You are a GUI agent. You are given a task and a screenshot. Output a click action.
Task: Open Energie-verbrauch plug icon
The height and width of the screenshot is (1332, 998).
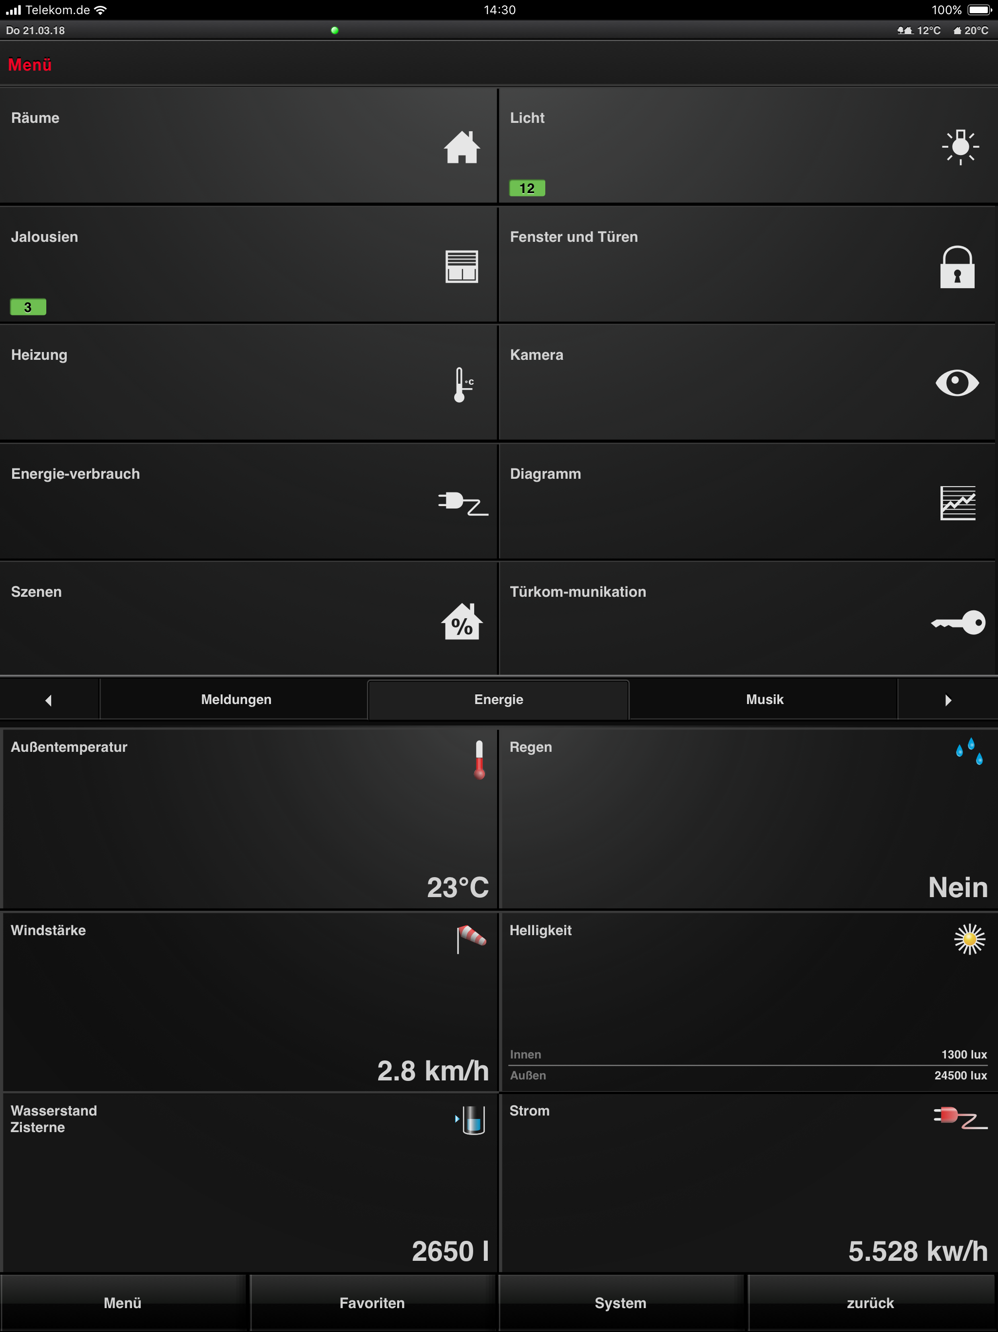tap(462, 504)
